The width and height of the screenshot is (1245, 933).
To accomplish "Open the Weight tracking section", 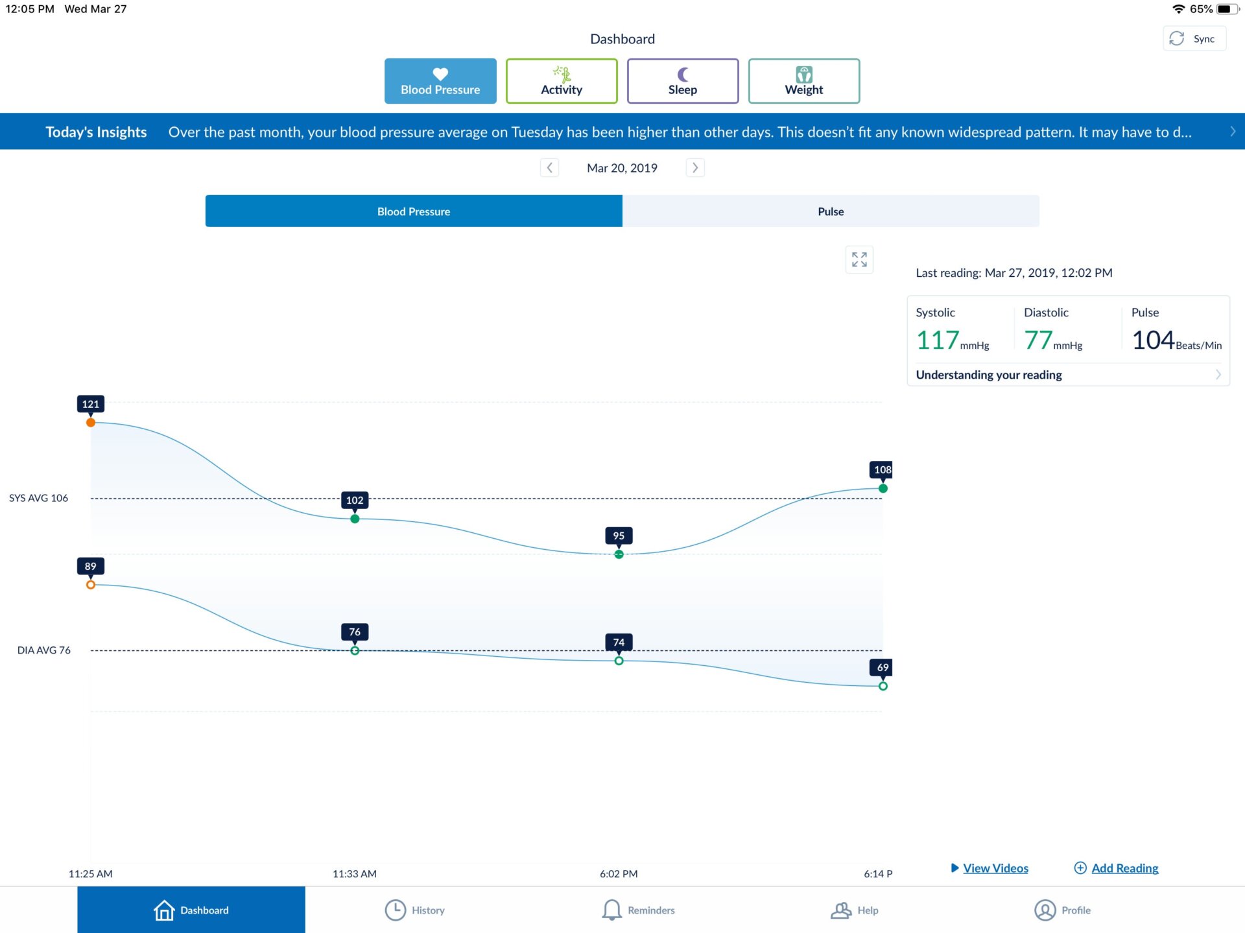I will (x=803, y=80).
